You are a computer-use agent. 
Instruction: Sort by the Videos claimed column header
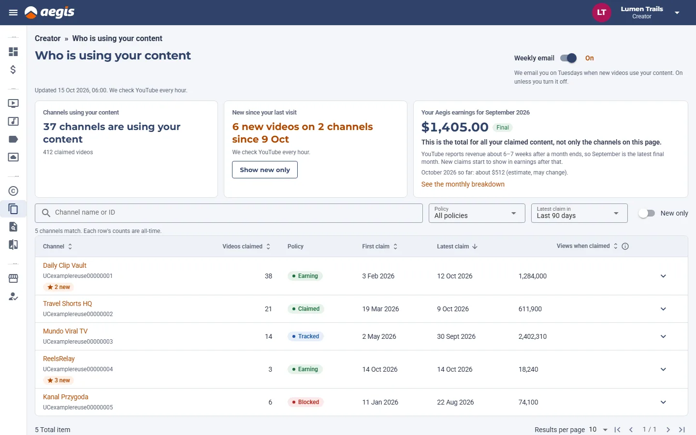tap(246, 246)
